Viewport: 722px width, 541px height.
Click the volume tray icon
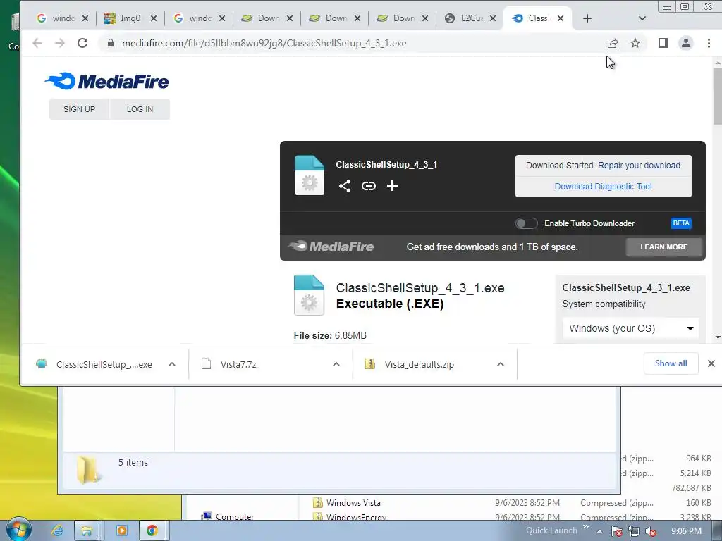pyautogui.click(x=651, y=531)
